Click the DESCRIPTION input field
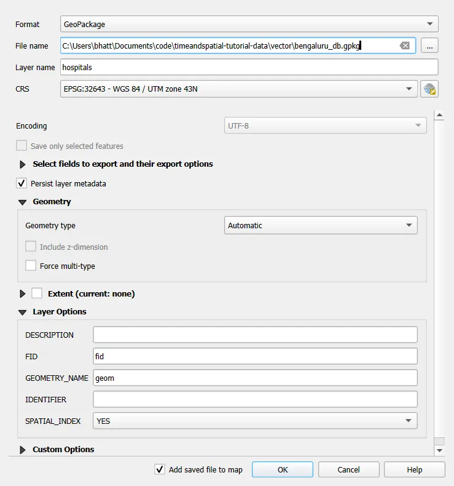 (255, 335)
